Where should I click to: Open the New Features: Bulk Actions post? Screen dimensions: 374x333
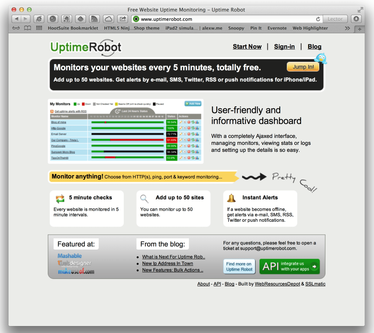[x=173, y=270]
